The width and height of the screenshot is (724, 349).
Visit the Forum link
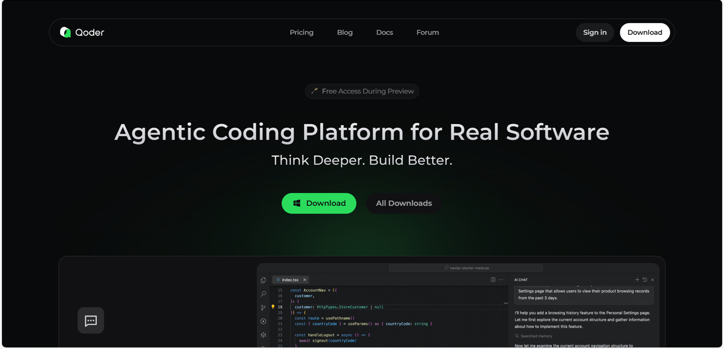(x=428, y=32)
